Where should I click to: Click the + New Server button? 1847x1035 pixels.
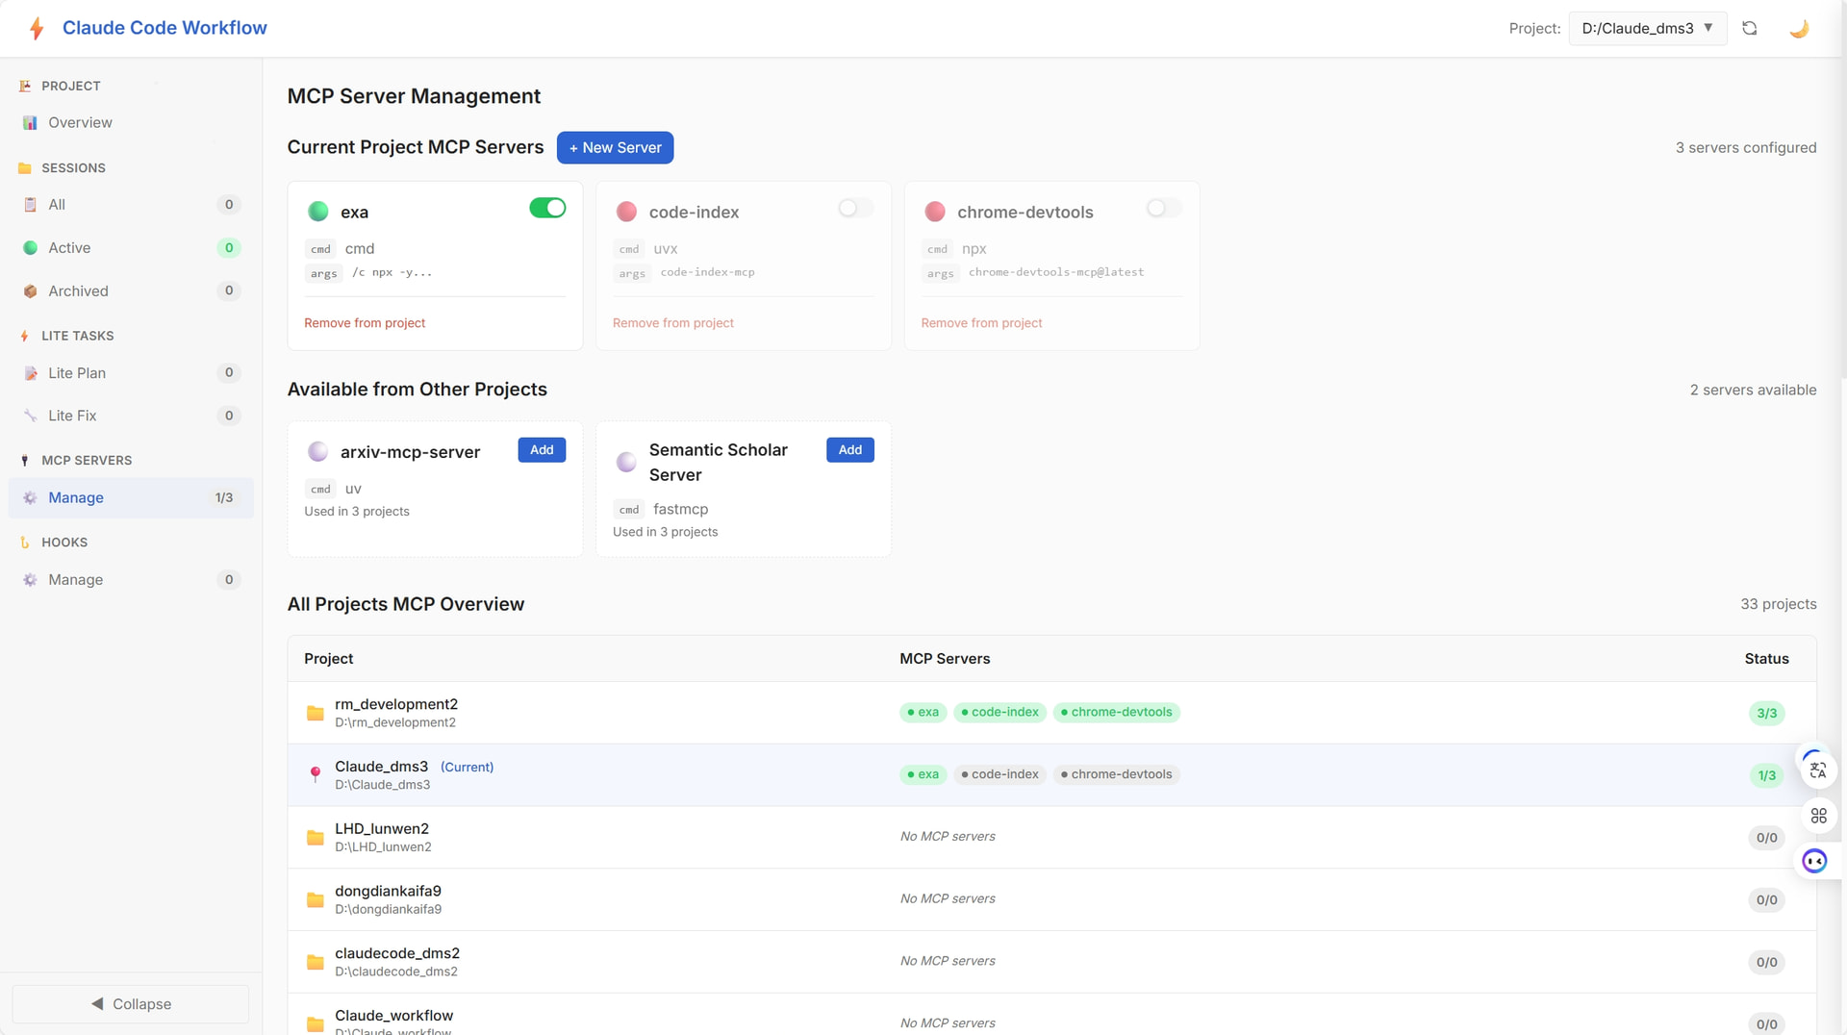pyautogui.click(x=615, y=147)
